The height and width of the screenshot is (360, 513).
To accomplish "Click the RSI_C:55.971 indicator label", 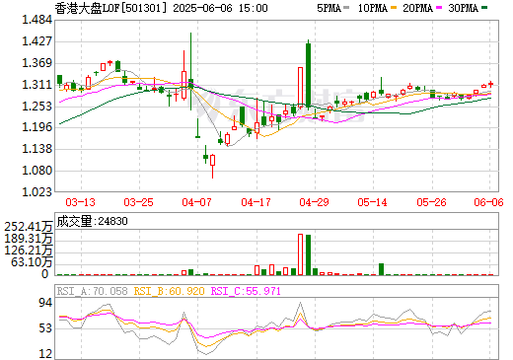I will point(246,291).
